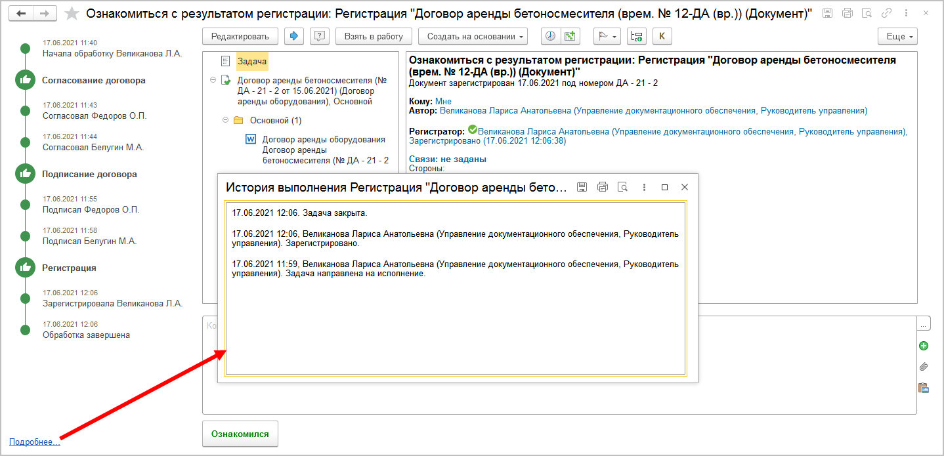Open the Word file Договор аренды оборудования
944x456 pixels.
(x=325, y=150)
